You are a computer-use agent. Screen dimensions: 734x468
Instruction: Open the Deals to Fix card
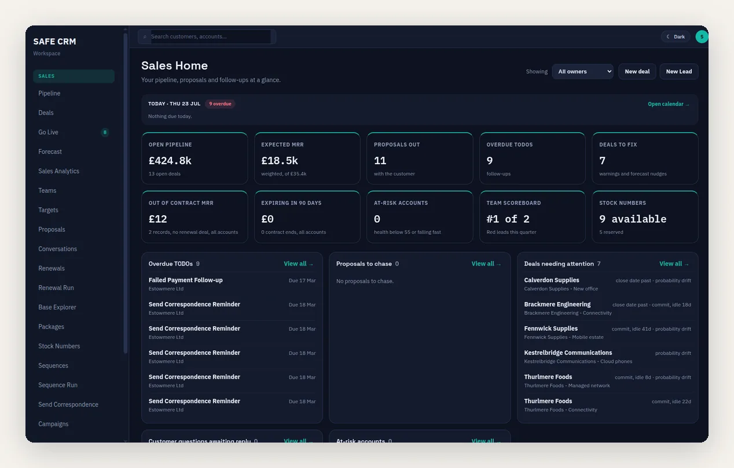tap(645, 159)
